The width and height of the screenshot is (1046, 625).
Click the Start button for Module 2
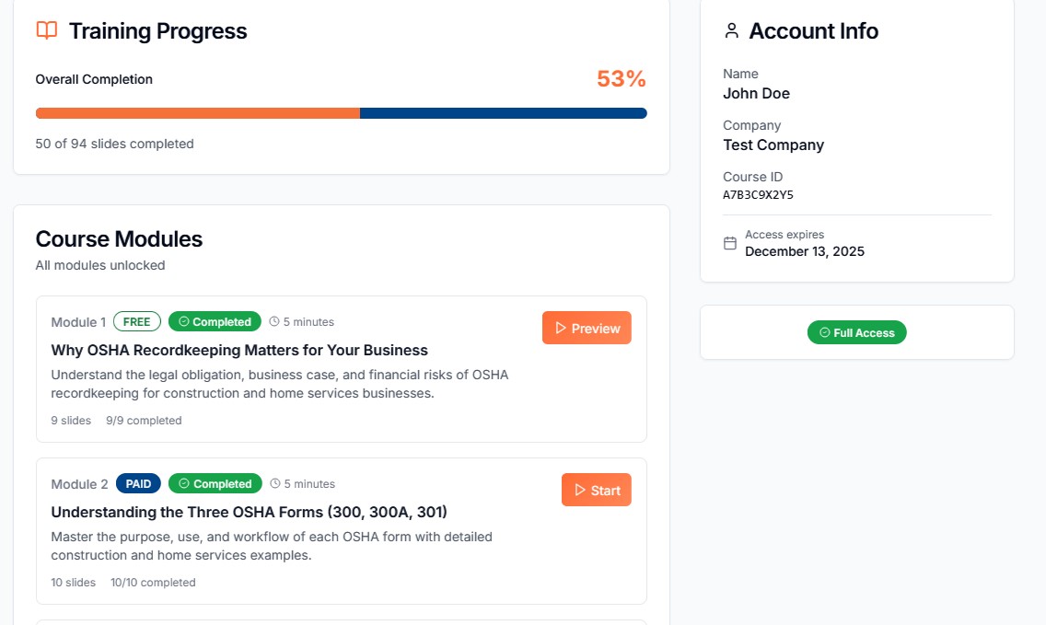(596, 490)
